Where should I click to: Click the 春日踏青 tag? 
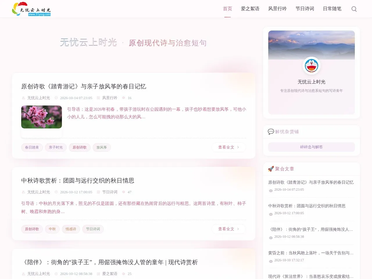(32, 147)
